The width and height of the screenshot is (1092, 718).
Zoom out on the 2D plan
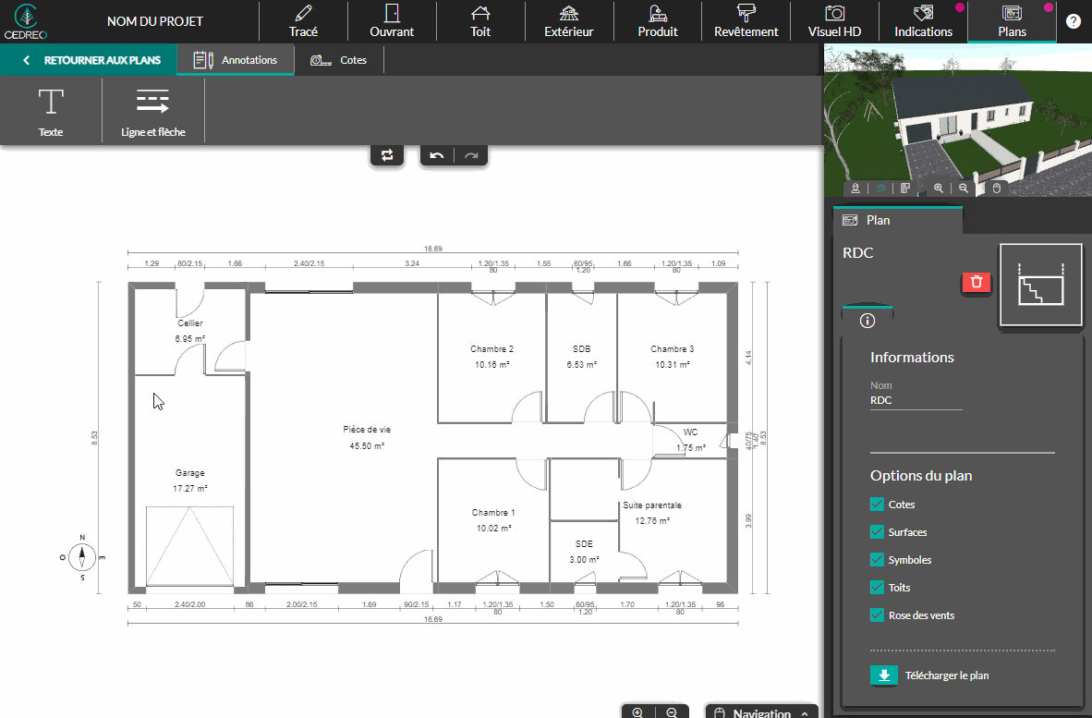coord(672,712)
